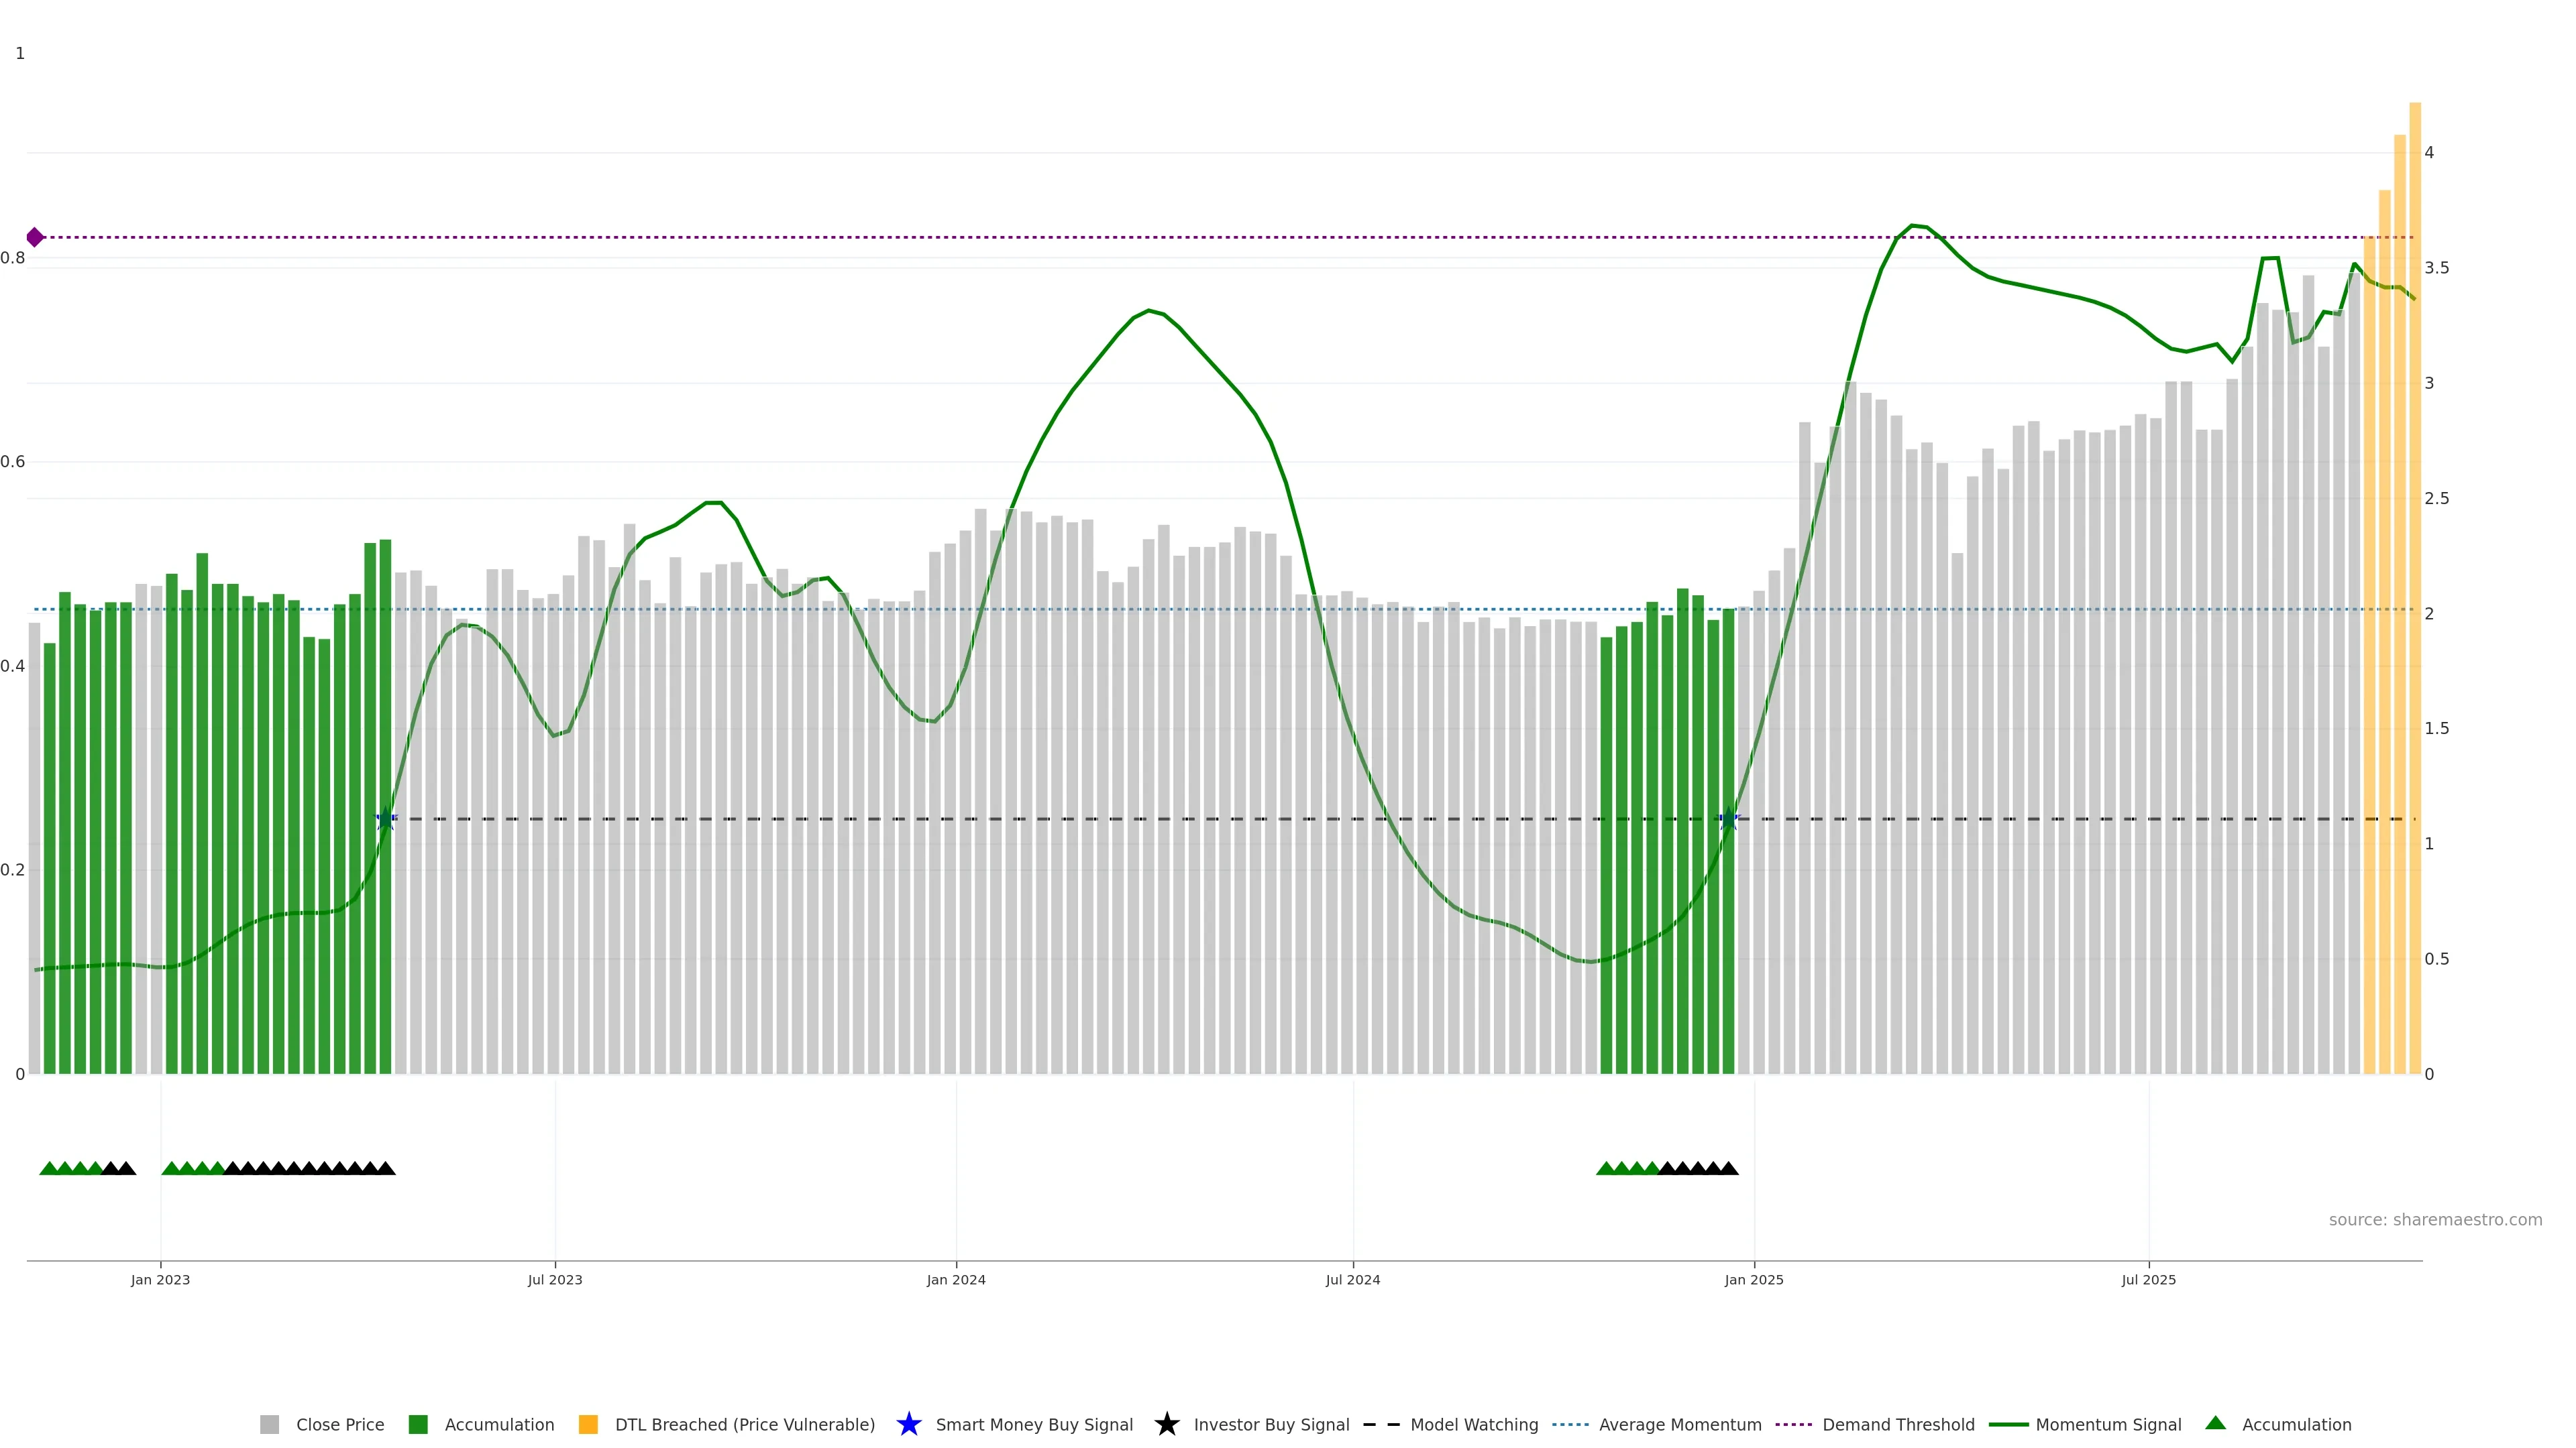This screenshot has height=1448, width=2576.
Task: Click the Jan 2023 x-axis label
Action: tap(160, 1279)
